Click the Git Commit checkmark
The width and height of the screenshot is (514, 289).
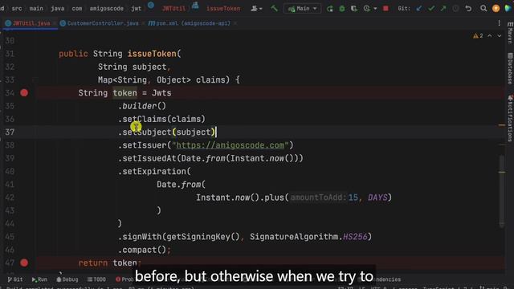[x=431, y=9]
